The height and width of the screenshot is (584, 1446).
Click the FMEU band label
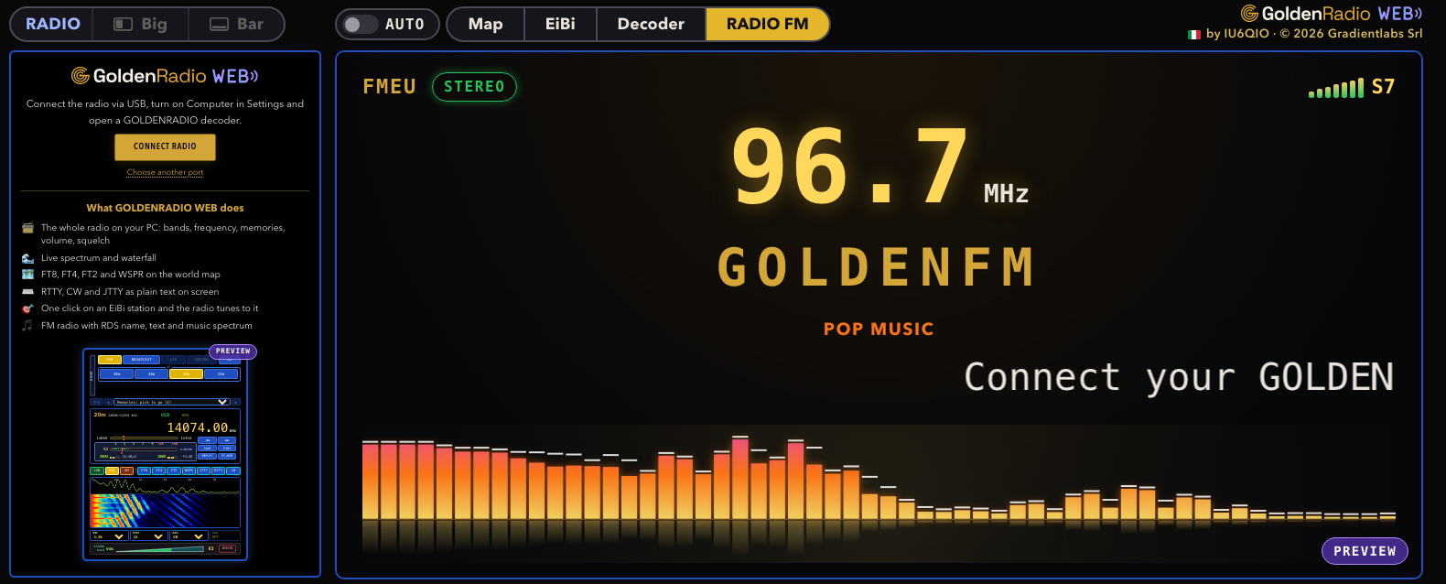coord(389,87)
